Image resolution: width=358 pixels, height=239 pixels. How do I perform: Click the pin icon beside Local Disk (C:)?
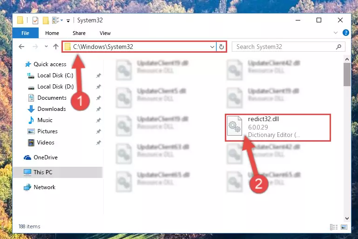(98, 75)
